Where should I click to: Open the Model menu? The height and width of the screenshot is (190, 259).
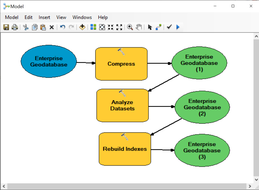(12, 17)
